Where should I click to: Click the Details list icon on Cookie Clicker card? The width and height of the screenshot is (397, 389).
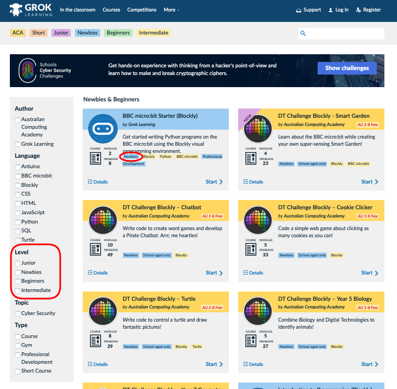point(246,272)
